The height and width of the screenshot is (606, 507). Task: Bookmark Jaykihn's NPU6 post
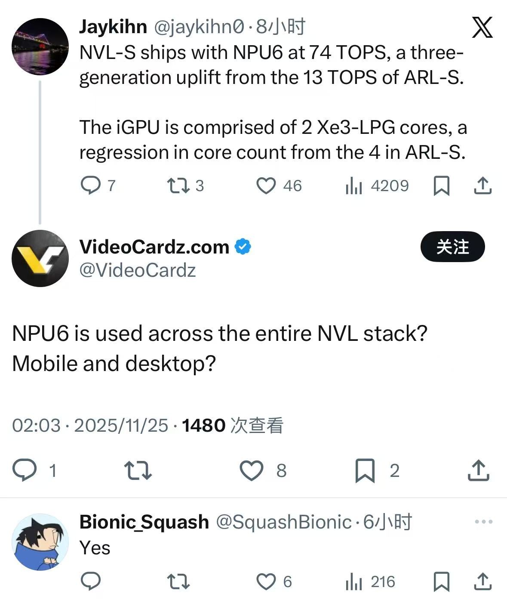pos(441,186)
